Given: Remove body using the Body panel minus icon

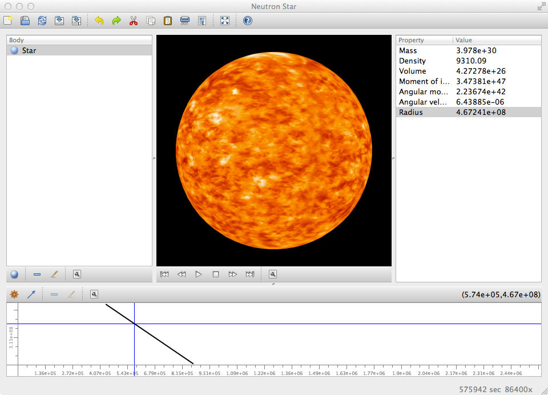Looking at the screenshot, I should (x=37, y=274).
